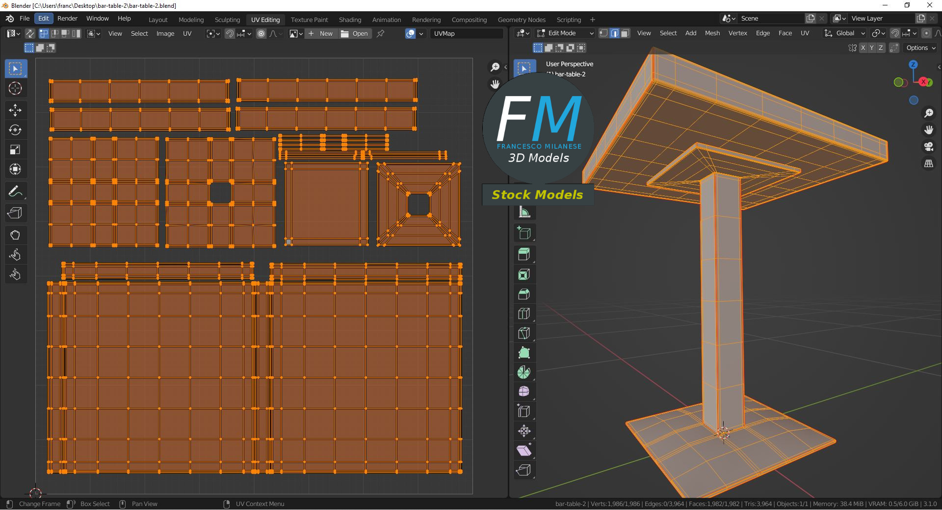Pick the Measure tool
The width and height of the screenshot is (942, 510).
click(524, 212)
